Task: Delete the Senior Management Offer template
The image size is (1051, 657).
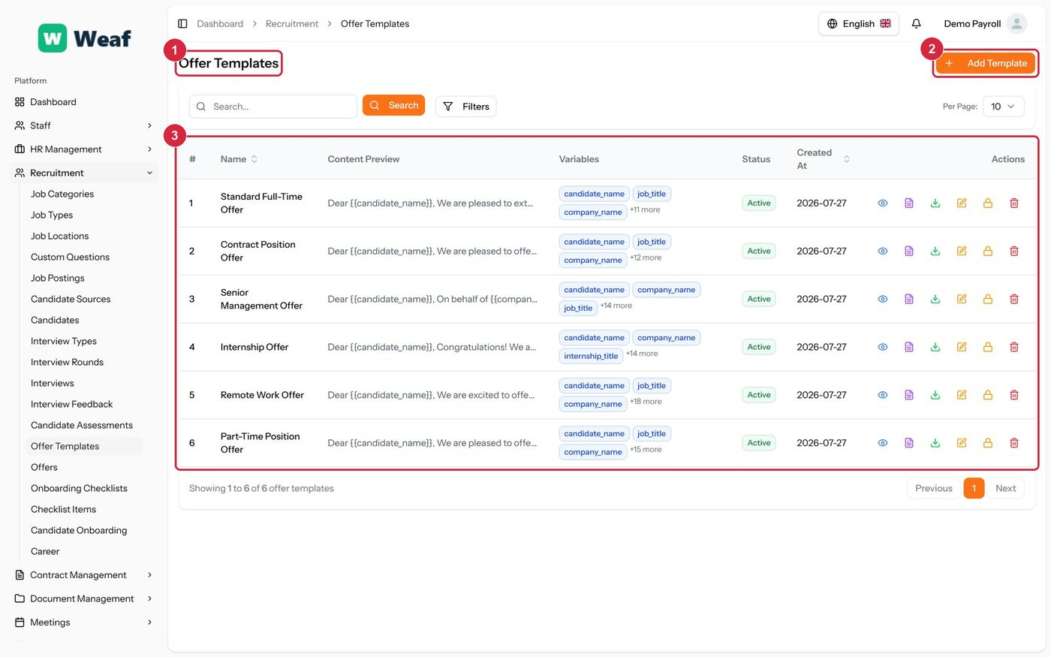Action: click(x=1014, y=300)
